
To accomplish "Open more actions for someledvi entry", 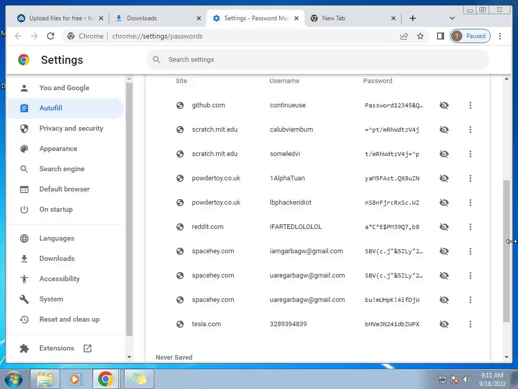I will 470,154.
